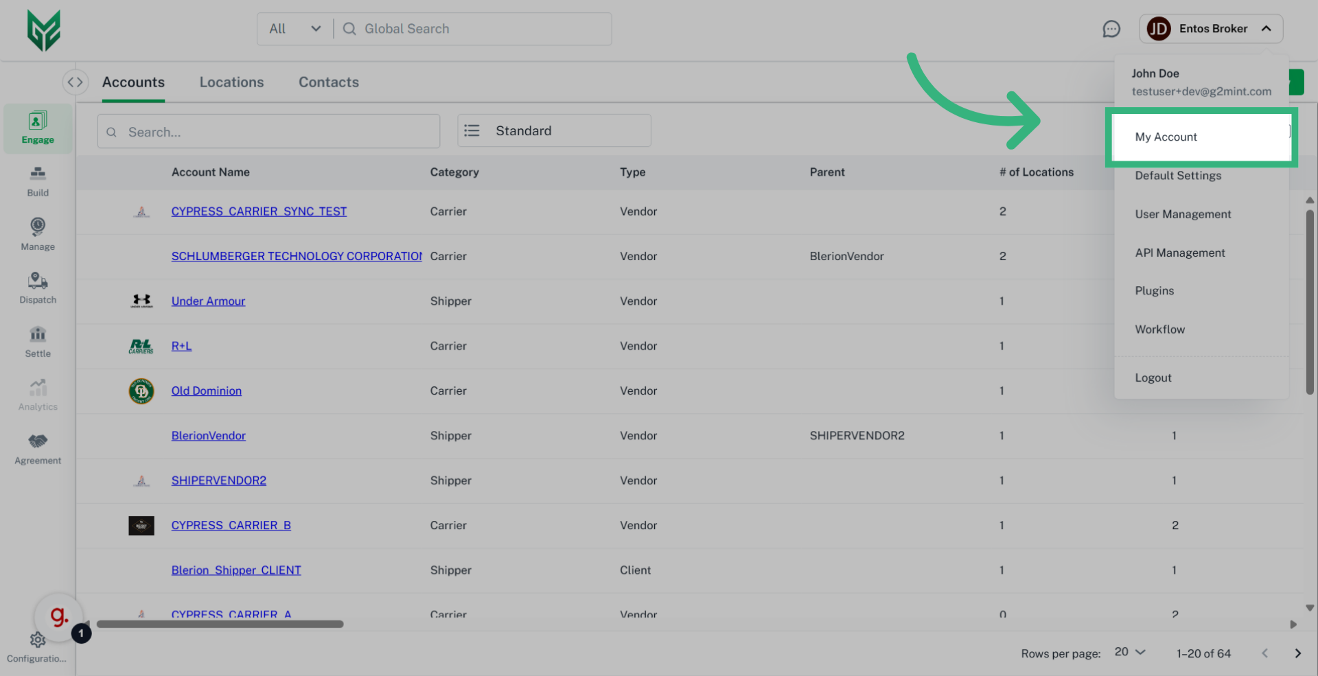
Task: Open the Under Armour account link
Action: click(x=208, y=301)
